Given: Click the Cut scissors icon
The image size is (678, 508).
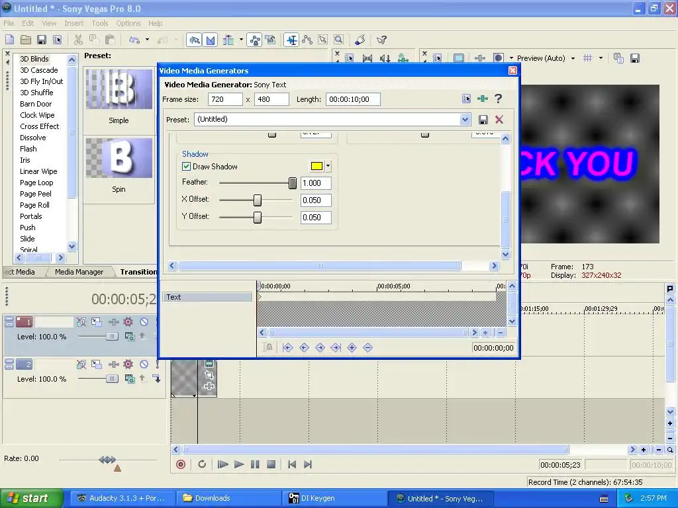Looking at the screenshot, I should [x=78, y=40].
